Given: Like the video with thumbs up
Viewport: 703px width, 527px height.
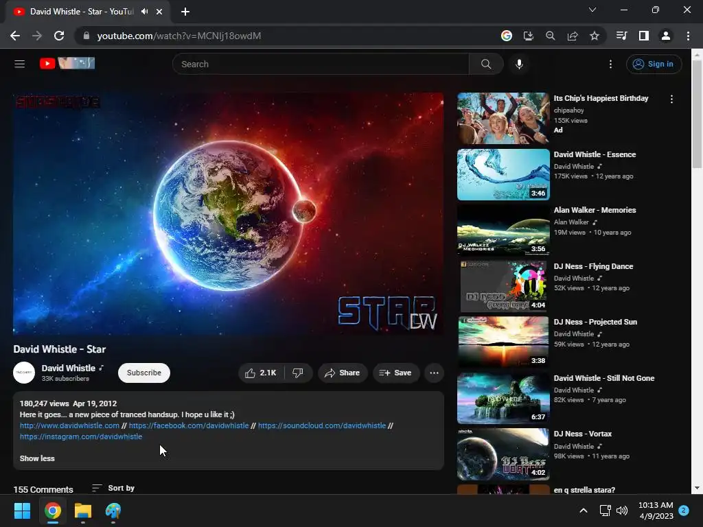Looking at the screenshot, I should click(x=260, y=373).
